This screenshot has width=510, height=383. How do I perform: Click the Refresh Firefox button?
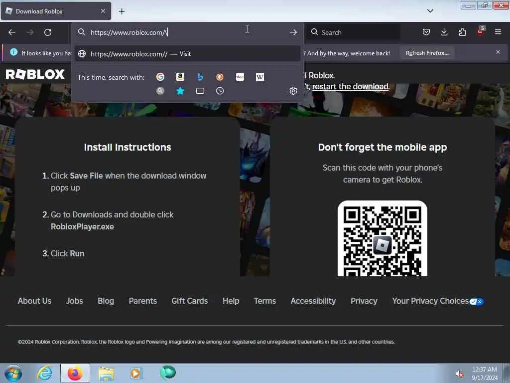click(427, 53)
